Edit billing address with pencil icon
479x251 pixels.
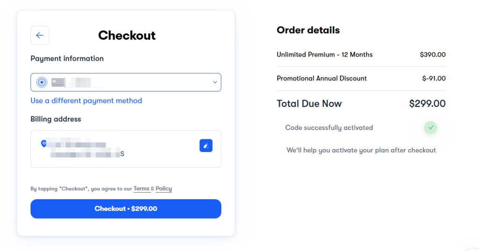pyautogui.click(x=206, y=146)
